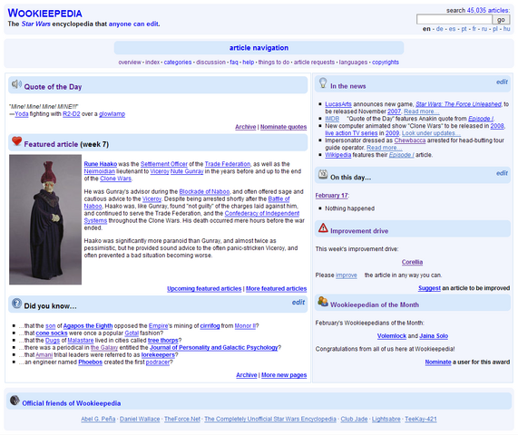Screen dimensions: 518x435
Task: Open Star Wars: The Force Unleashed link
Action: click(458, 104)
